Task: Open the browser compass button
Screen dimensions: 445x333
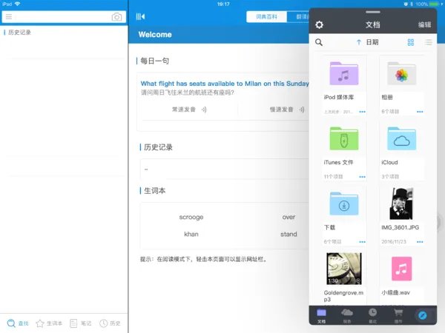Action: coord(422,315)
